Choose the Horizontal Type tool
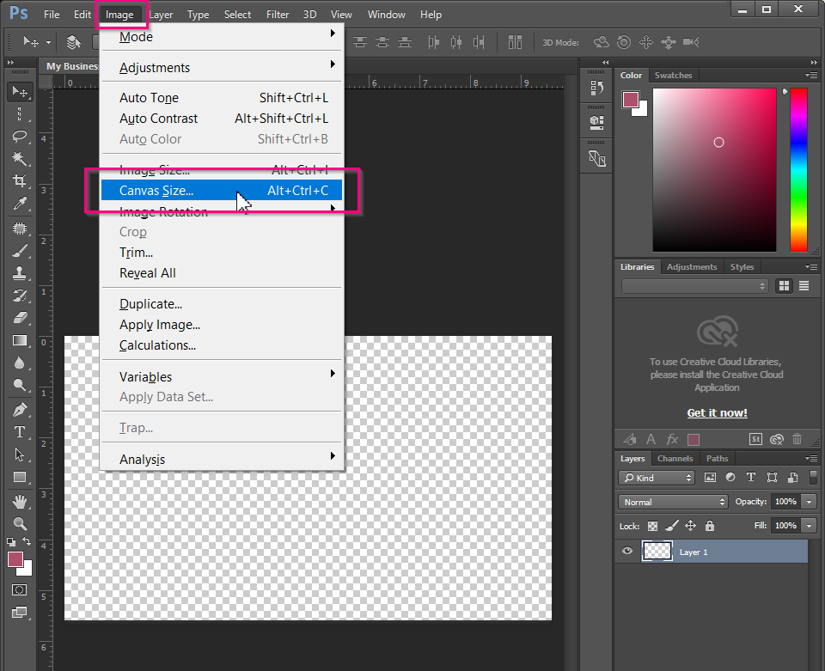This screenshot has height=671, width=825. 20,431
